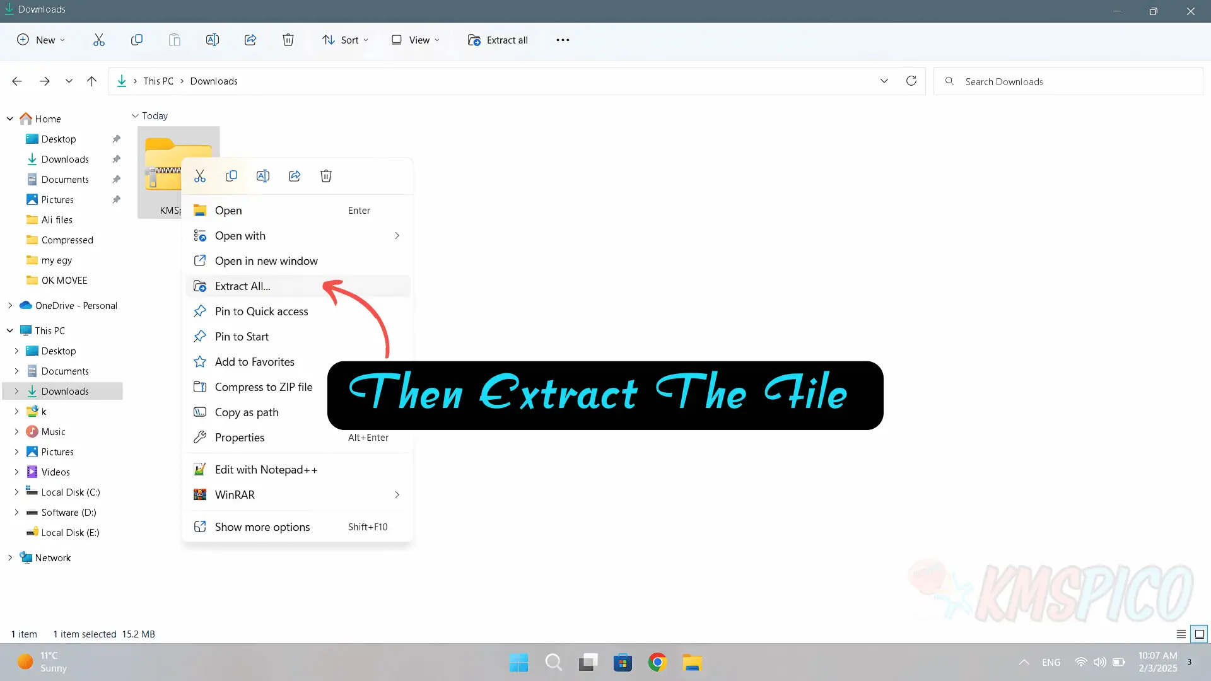Open taskbar Search icon
The image size is (1211, 681).
[x=554, y=662]
